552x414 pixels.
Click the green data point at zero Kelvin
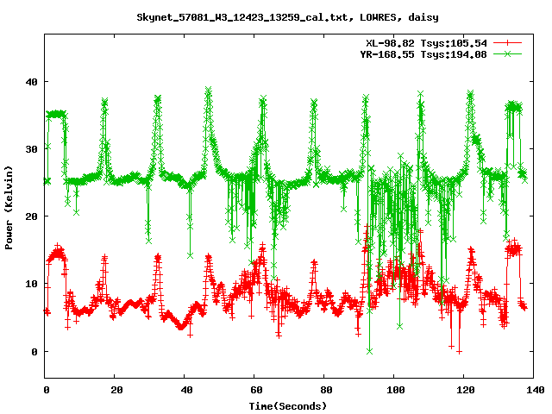point(369,351)
